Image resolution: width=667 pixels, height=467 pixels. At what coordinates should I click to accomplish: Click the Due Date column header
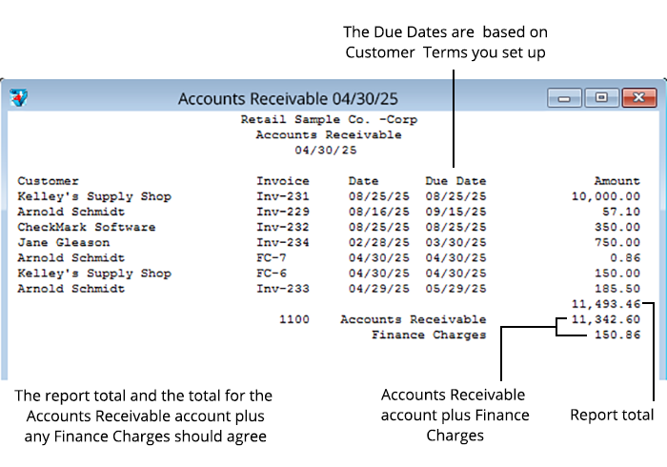coord(455,181)
